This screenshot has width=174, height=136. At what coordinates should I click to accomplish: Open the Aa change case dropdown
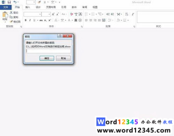pyautogui.click(x=64, y=14)
